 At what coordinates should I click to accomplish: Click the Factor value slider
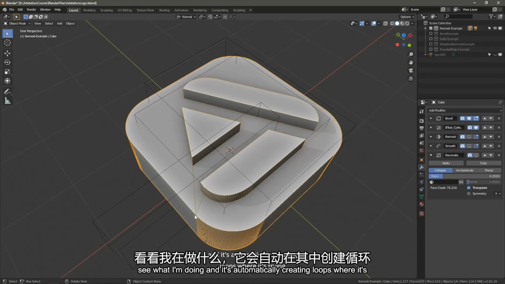483,182
